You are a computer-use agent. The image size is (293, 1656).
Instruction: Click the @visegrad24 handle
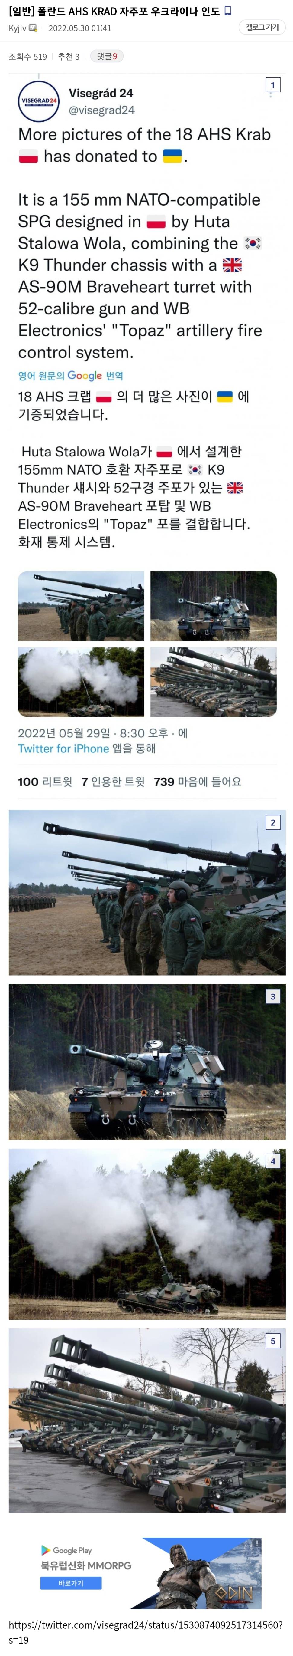click(101, 110)
